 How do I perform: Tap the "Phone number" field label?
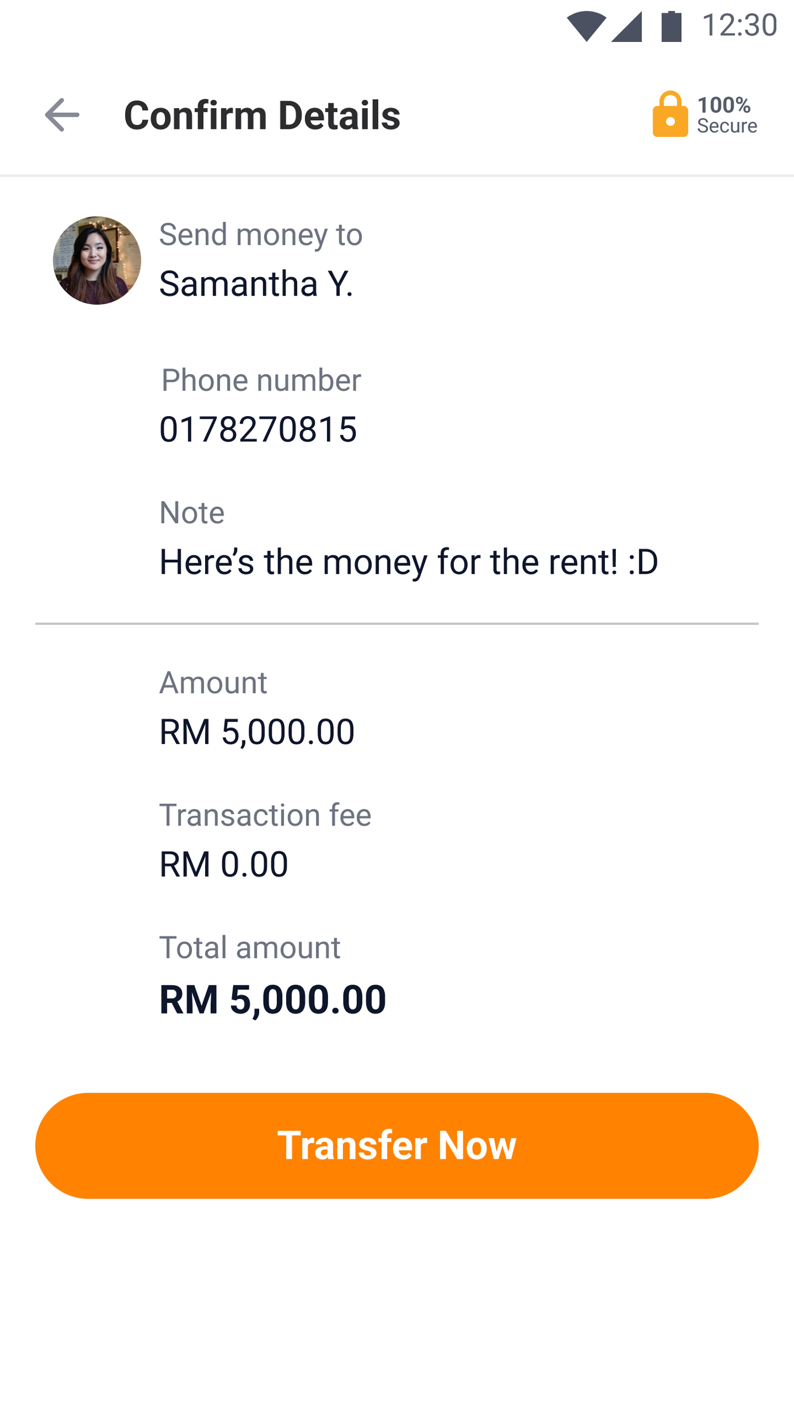pos(261,380)
